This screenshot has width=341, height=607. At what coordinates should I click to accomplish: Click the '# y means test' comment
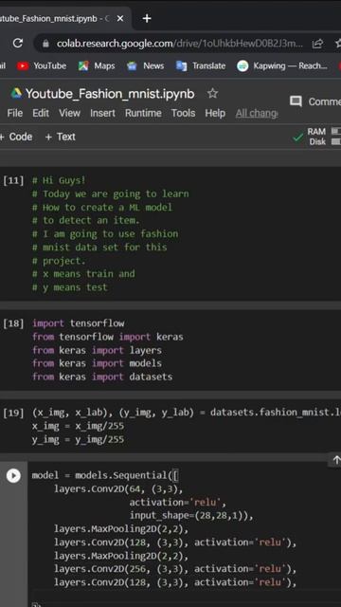[x=69, y=287]
